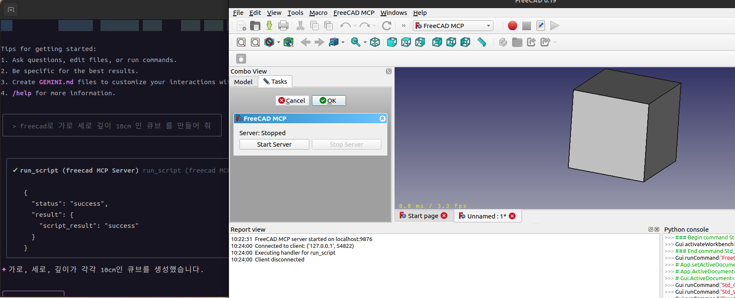The image size is (735, 298).
Task: Create a new document with the New icon
Action: 241,26
